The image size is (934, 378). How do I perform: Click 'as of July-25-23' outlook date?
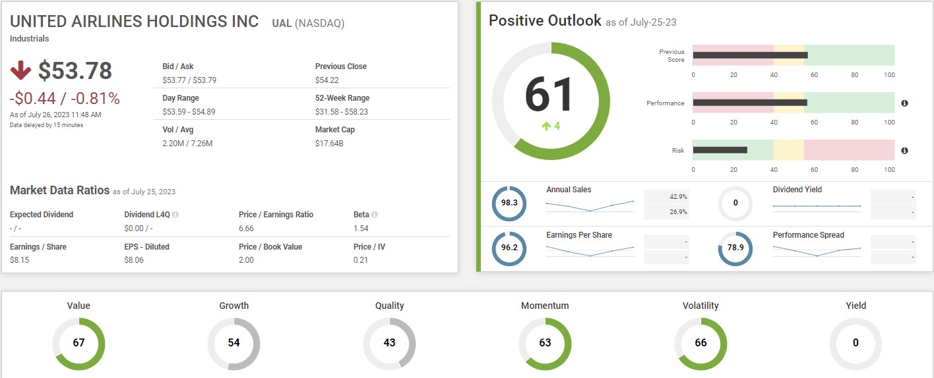(641, 23)
